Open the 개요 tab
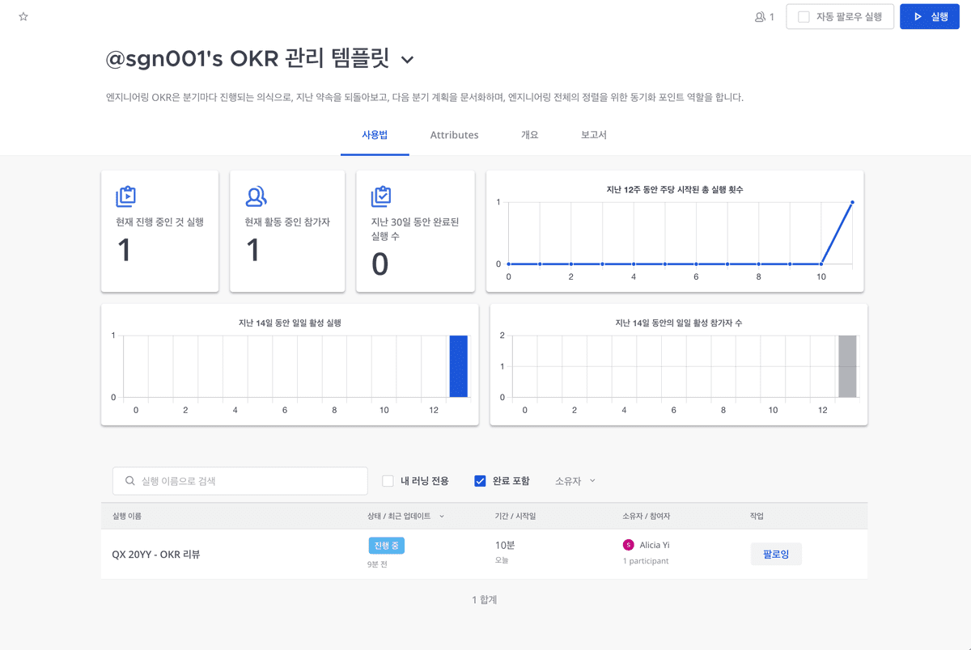Image resolution: width=971 pixels, height=650 pixels. point(530,135)
